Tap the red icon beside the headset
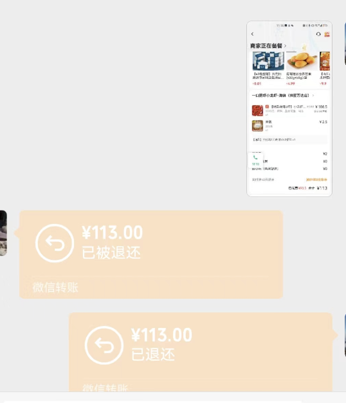 point(327,34)
